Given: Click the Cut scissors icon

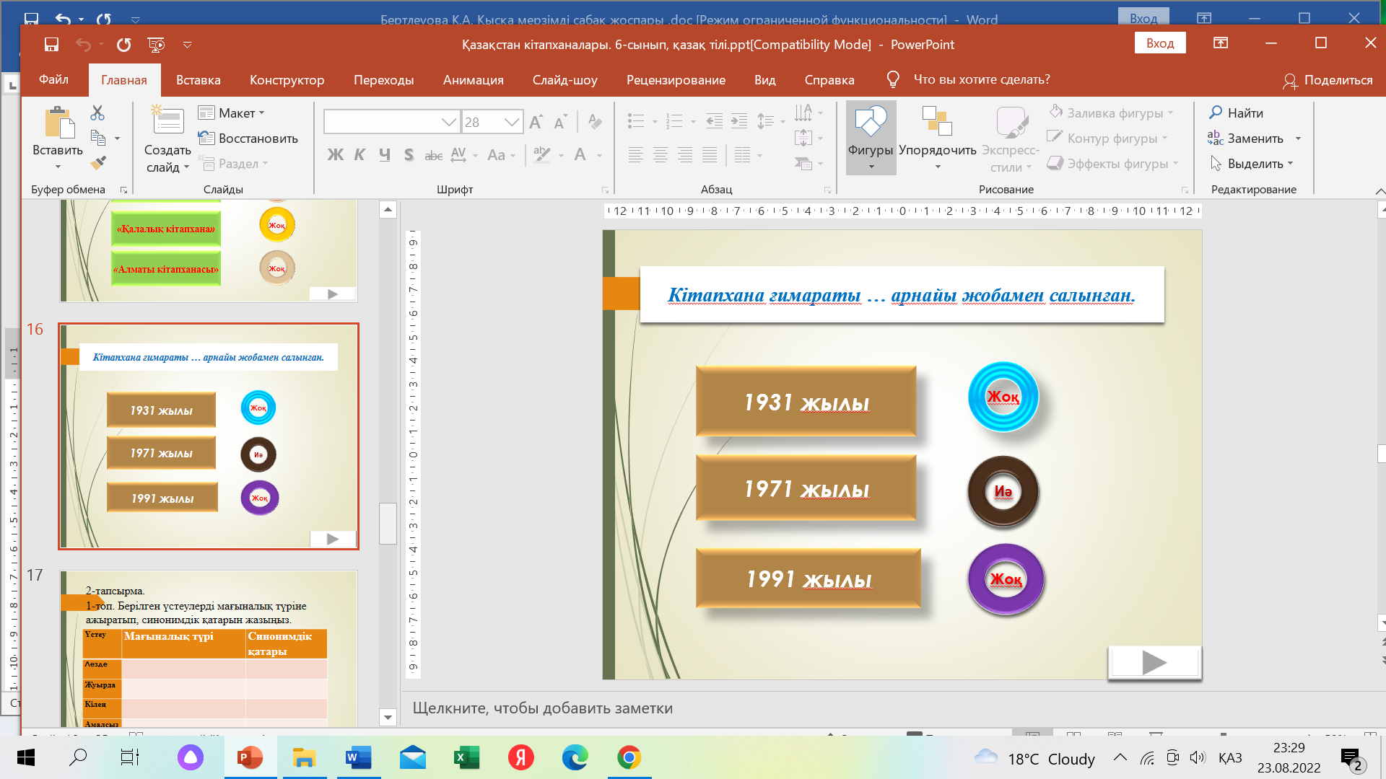Looking at the screenshot, I should [97, 113].
